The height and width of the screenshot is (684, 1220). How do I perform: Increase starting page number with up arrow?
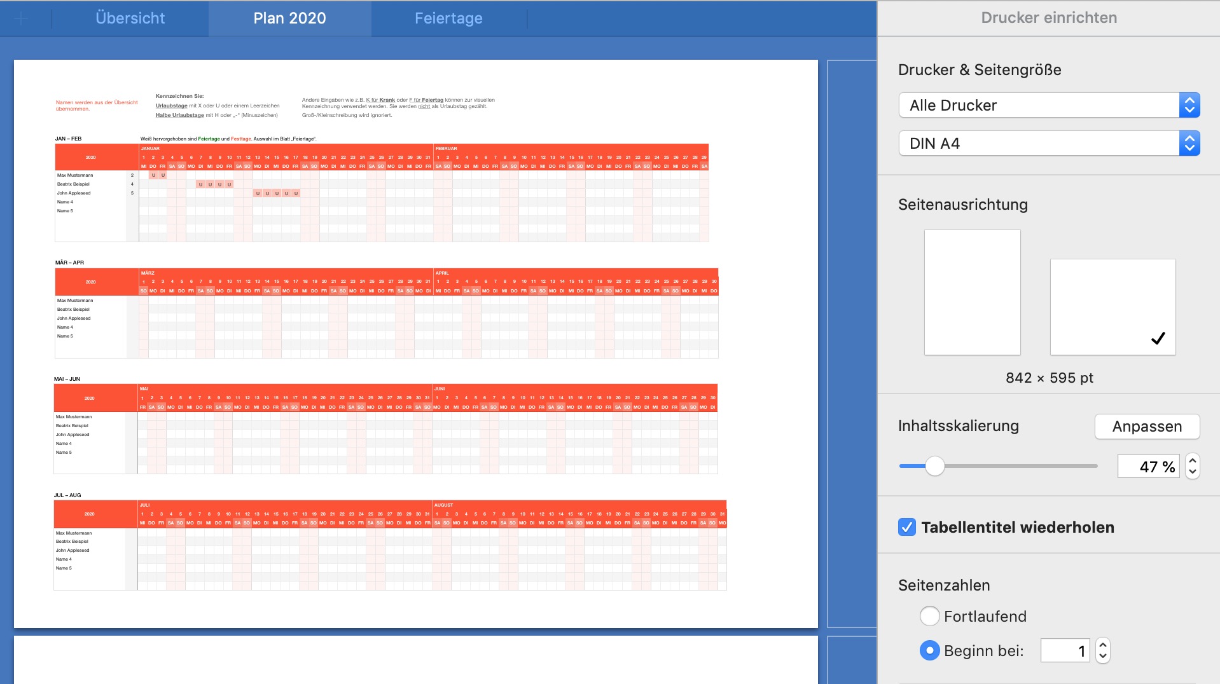(x=1103, y=645)
